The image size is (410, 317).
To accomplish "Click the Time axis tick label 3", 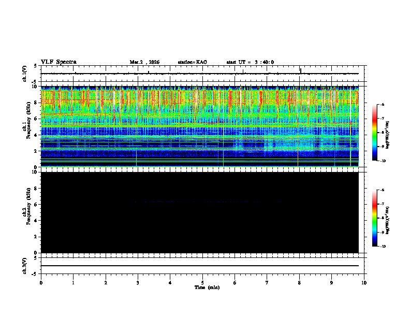I will point(138,283).
